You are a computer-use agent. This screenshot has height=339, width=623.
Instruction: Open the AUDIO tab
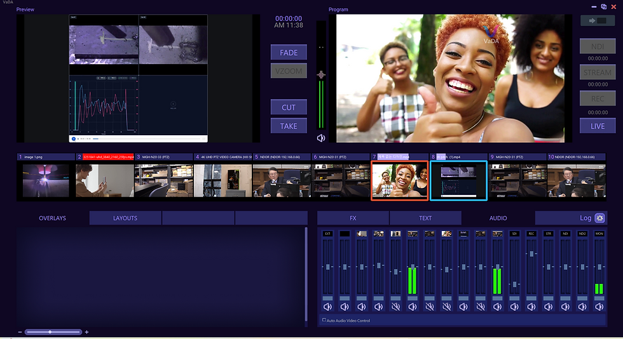[x=498, y=218]
